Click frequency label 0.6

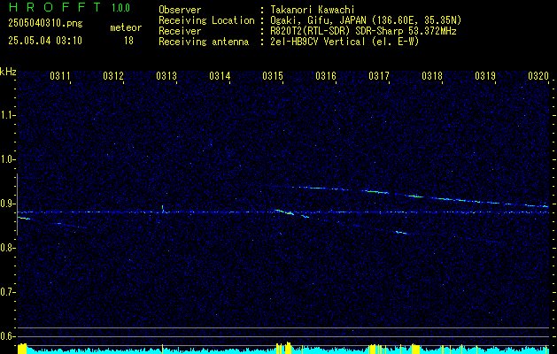(x=7, y=336)
